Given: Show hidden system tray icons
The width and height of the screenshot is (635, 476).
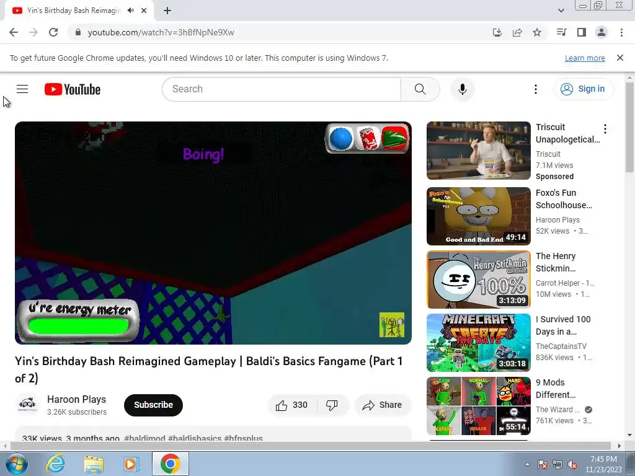Looking at the screenshot, I should [527, 464].
